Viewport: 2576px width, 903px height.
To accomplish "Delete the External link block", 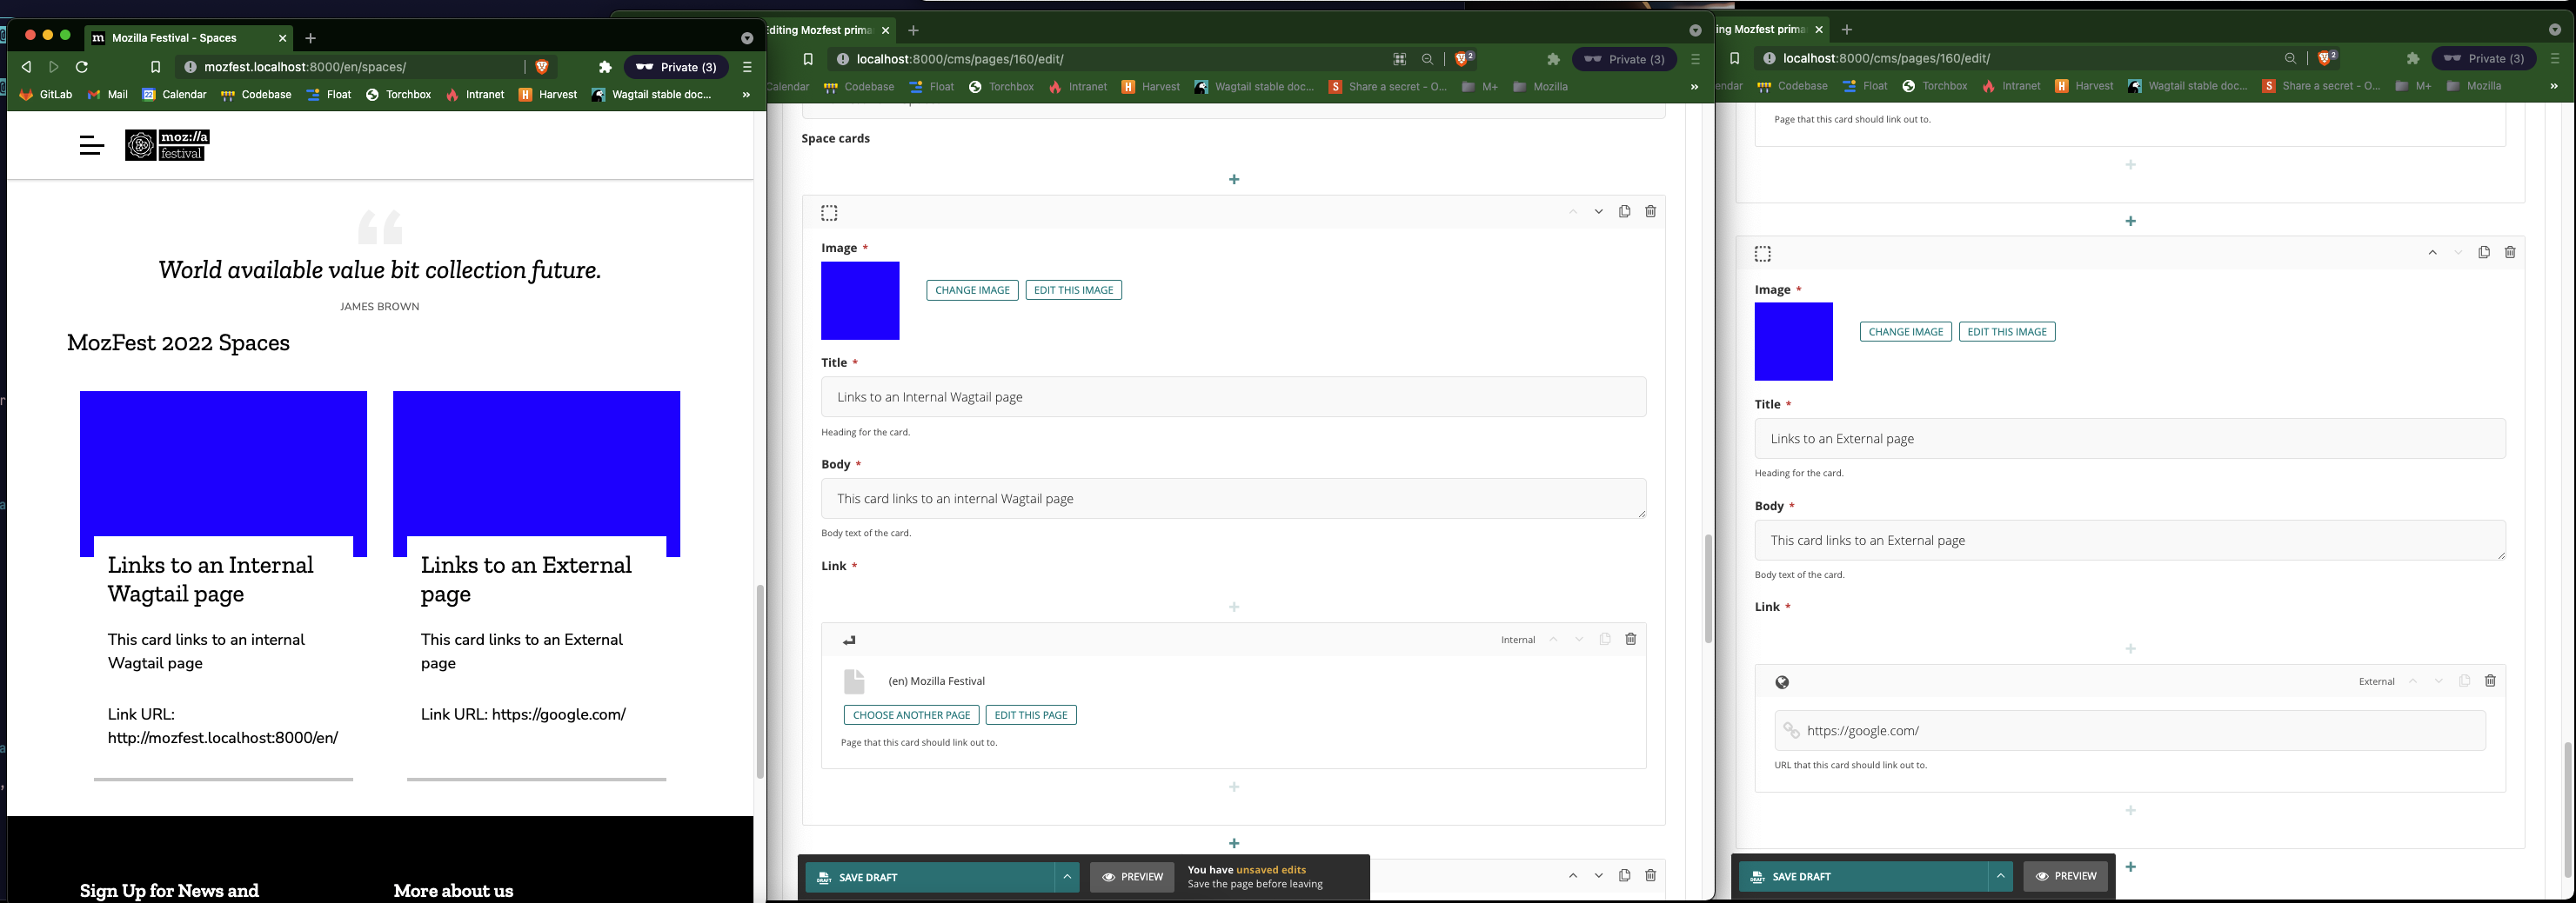I will pyautogui.click(x=2490, y=681).
